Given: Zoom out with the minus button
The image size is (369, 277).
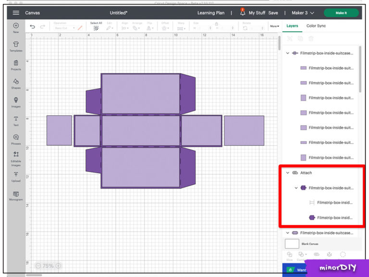Looking at the screenshot, I should coord(38,265).
